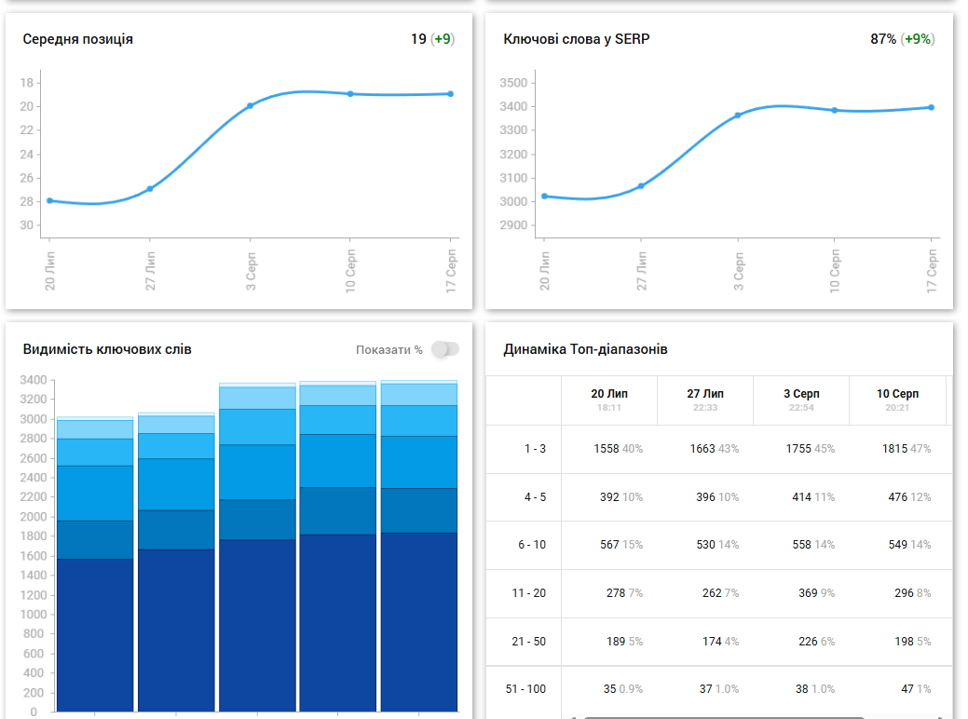Click the 27 Лип point on Середня позиція chart
The image size is (968, 719).
(150, 189)
